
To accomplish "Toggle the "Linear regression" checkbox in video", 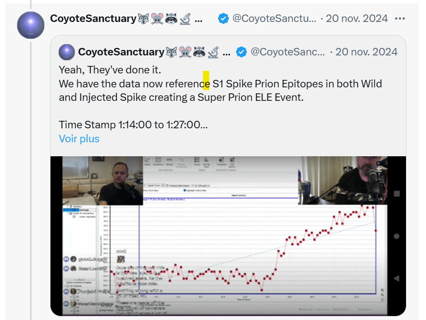I will click(x=74, y=217).
